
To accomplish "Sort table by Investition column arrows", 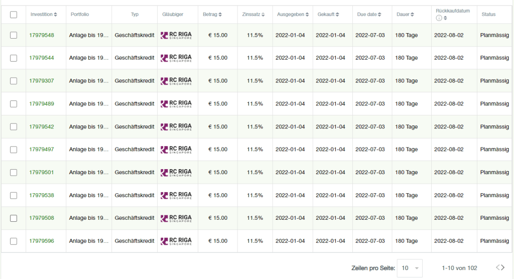I will click(56, 15).
